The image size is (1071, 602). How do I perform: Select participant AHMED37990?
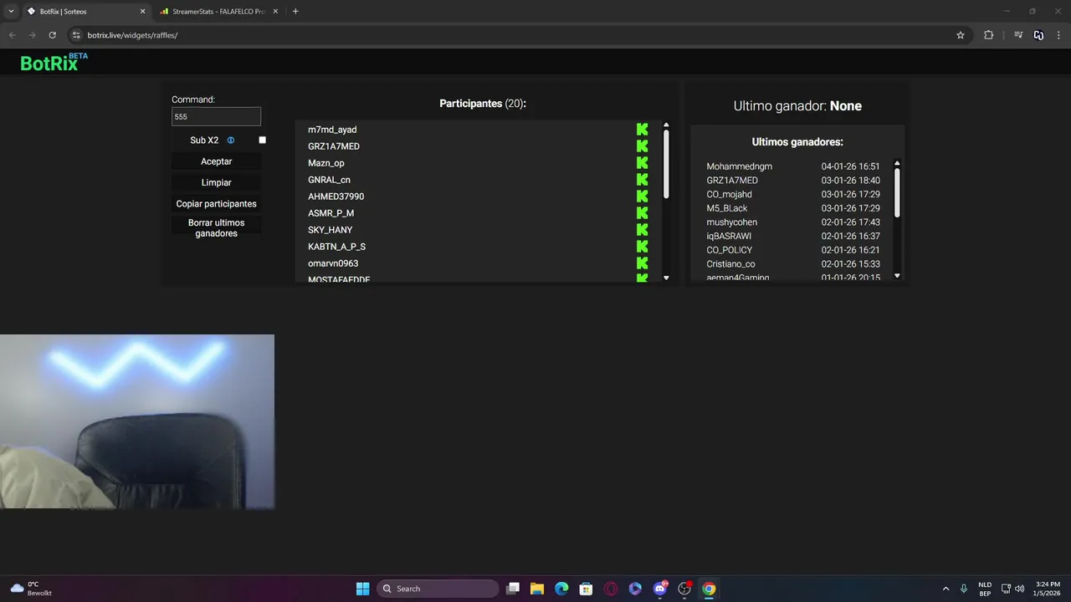[x=336, y=196]
